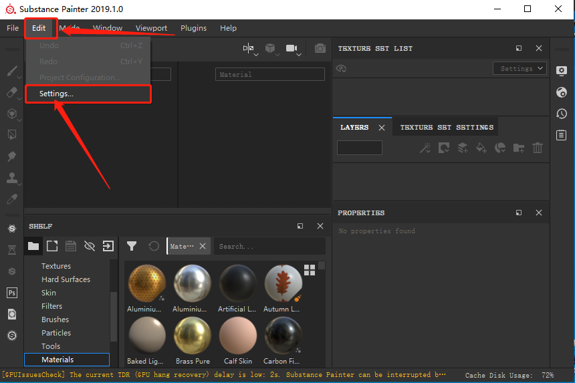Click the add mask icon in Layers
The image size is (575, 383).
pos(444,148)
